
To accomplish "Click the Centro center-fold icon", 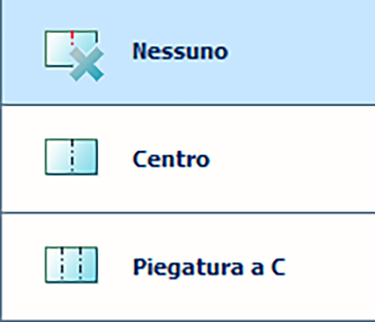I will click(x=71, y=157).
